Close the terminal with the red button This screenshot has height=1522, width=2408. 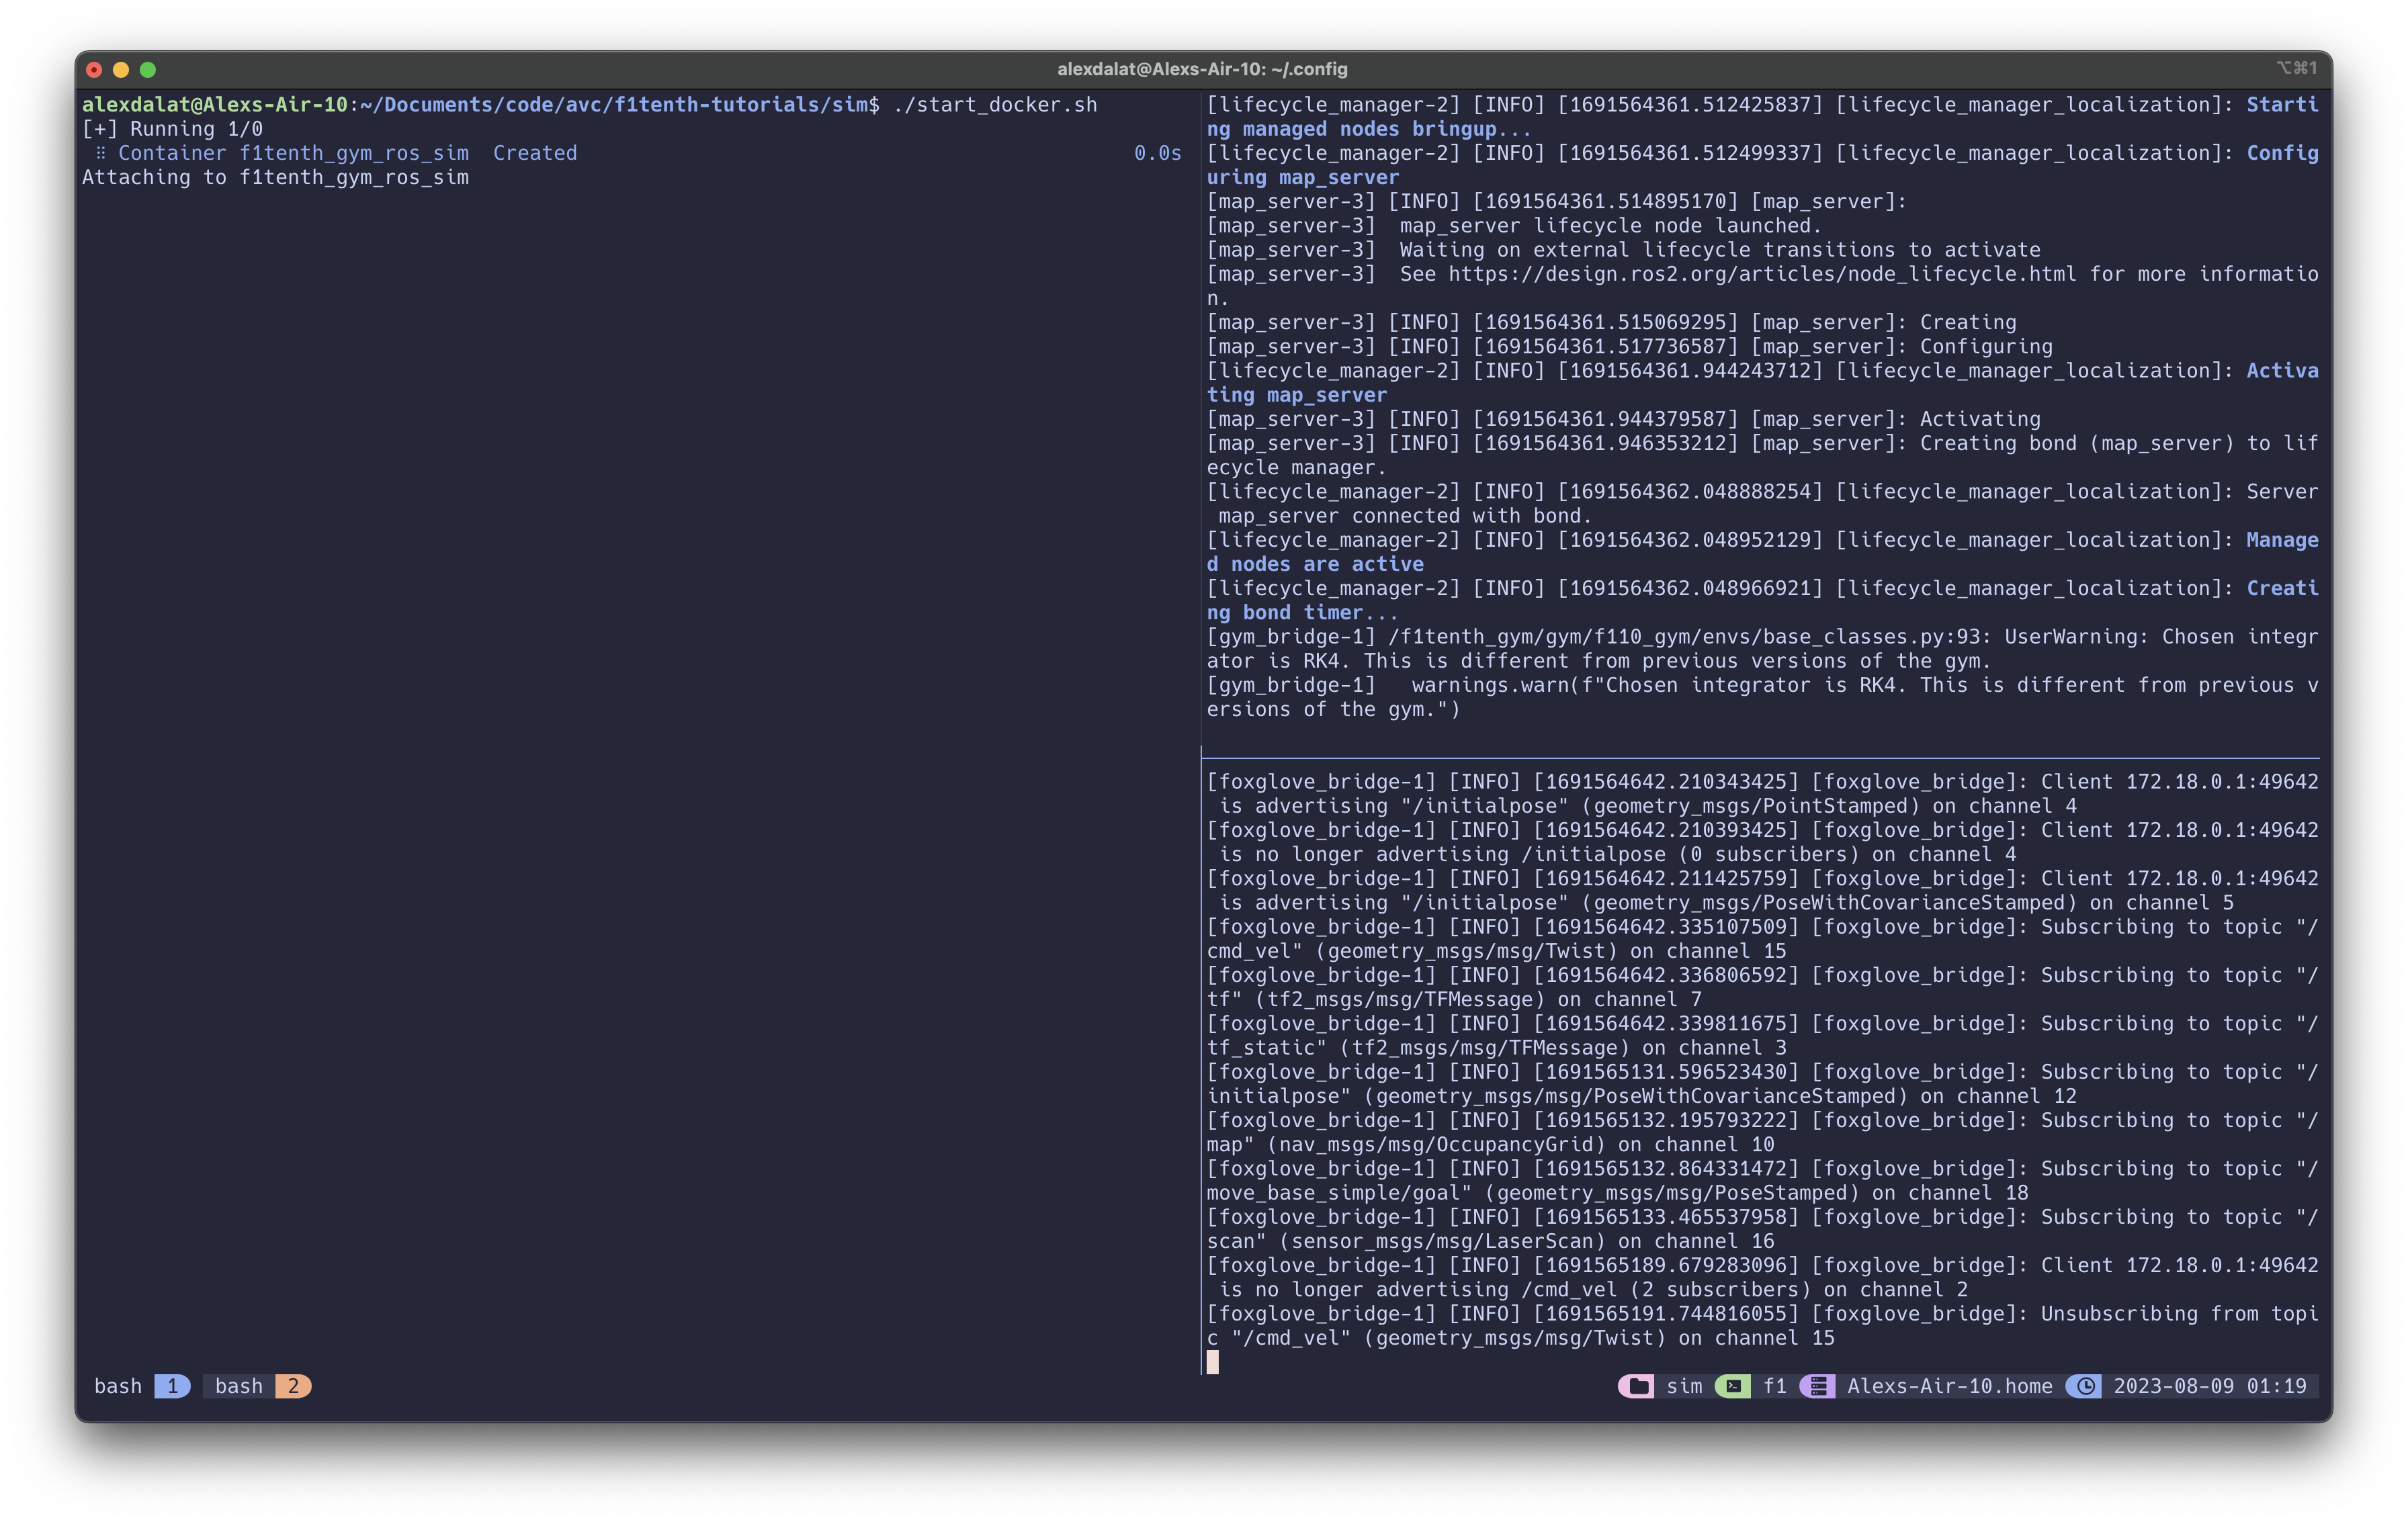pos(94,69)
